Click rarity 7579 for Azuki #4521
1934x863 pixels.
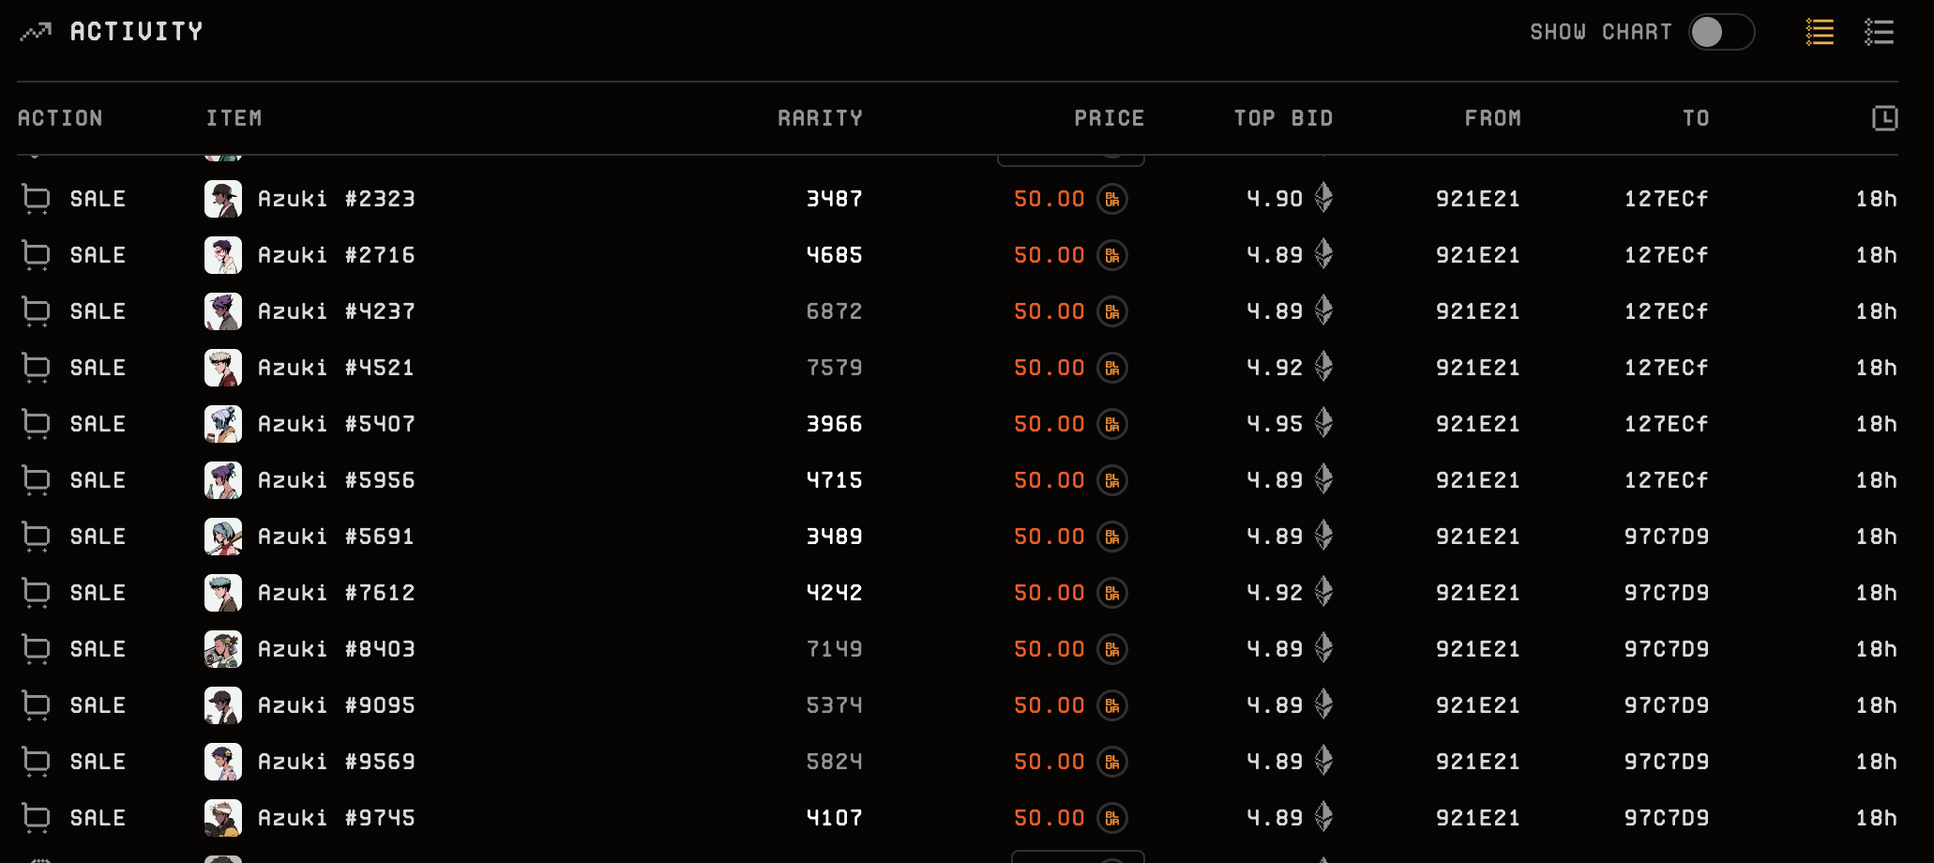coord(835,368)
